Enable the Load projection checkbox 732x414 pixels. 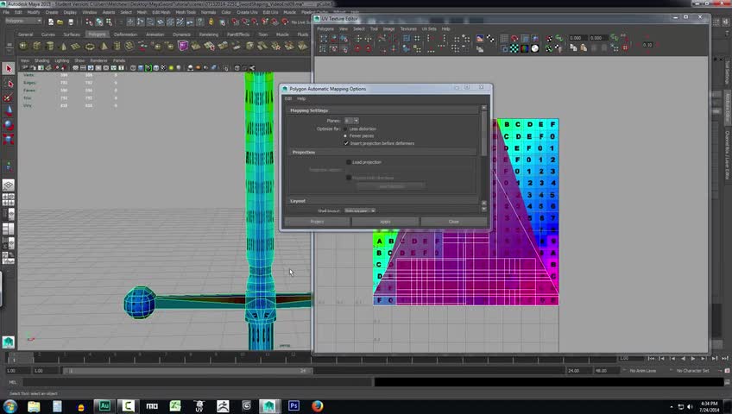coord(349,162)
